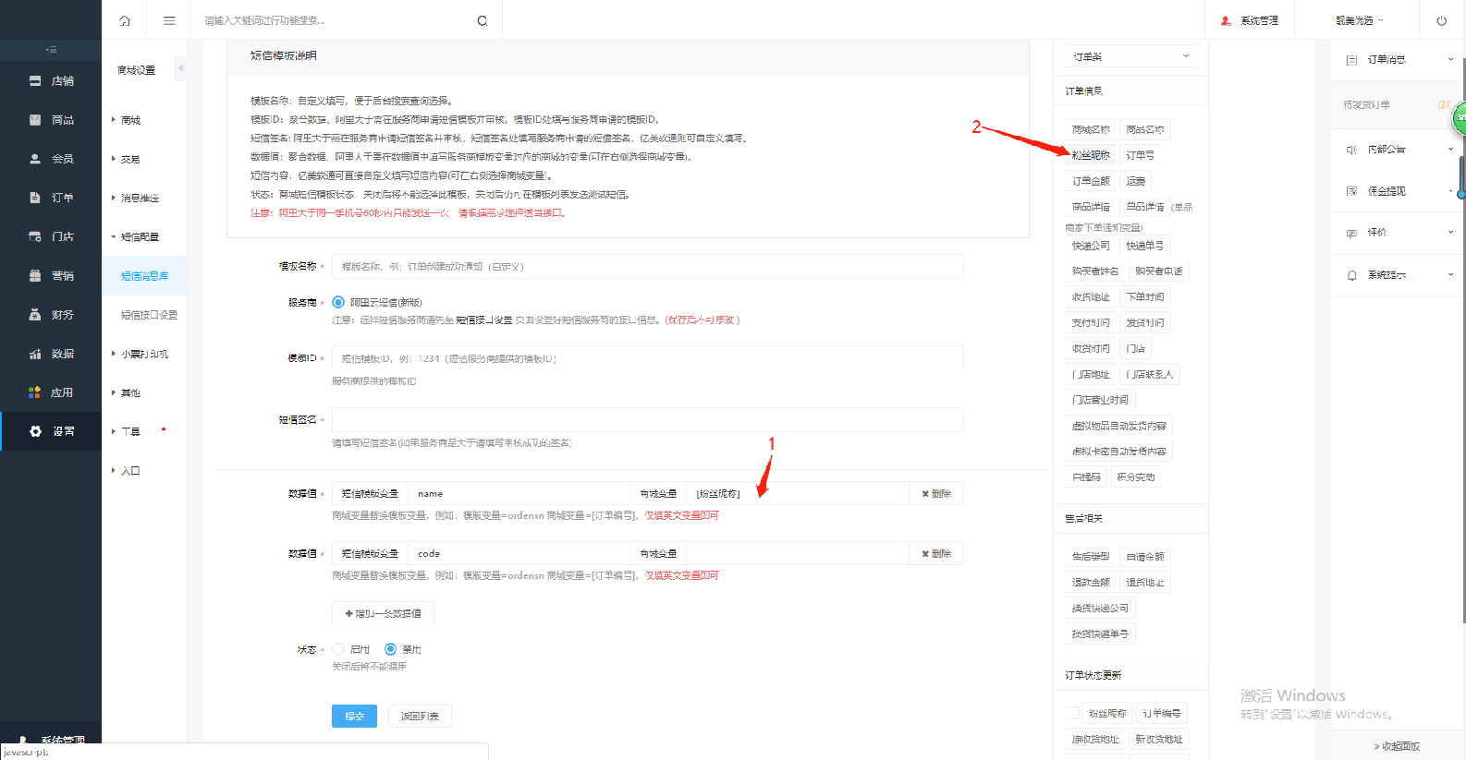This screenshot has height=760, width=1466.
Task: Expand the 系统提示 panel chevron
Action: click(x=1450, y=275)
